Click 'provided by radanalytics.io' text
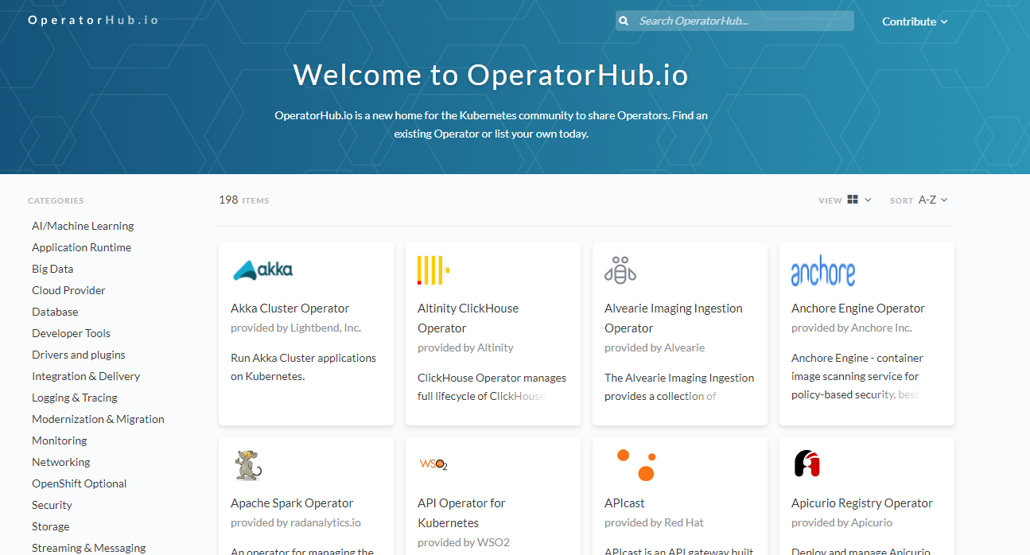This screenshot has height=555, width=1030. [296, 522]
